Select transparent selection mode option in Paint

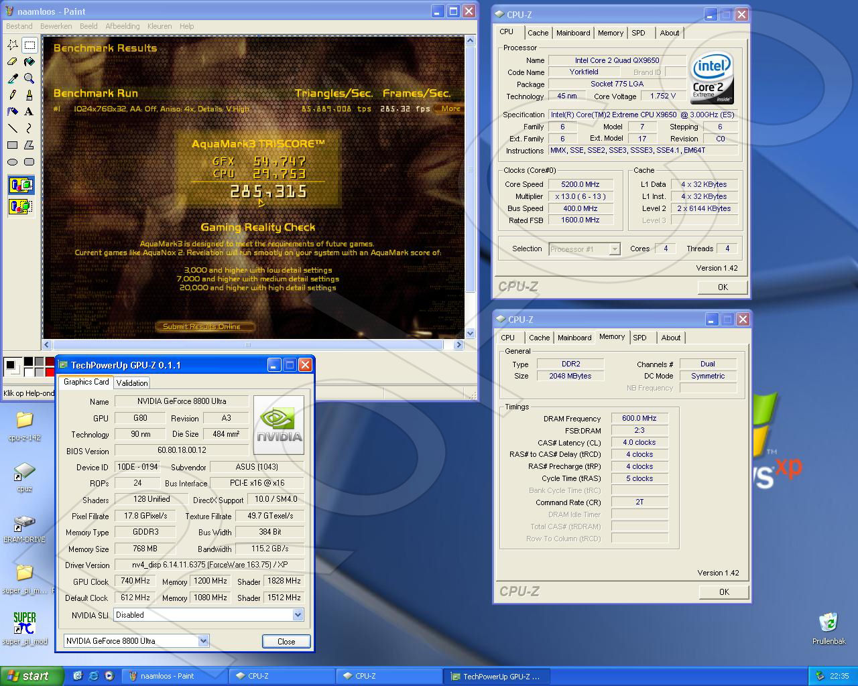(21, 206)
